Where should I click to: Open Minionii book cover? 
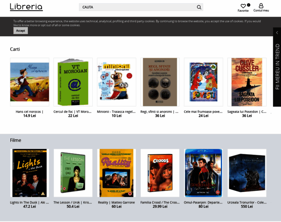116,82
